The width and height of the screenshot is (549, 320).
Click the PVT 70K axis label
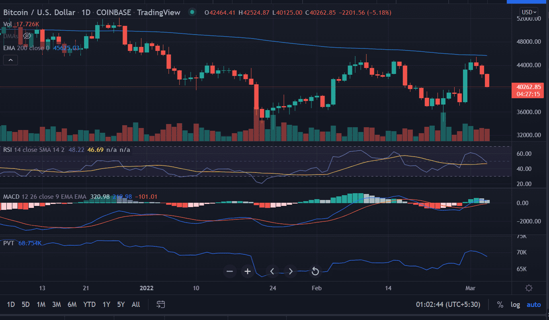(x=522, y=252)
